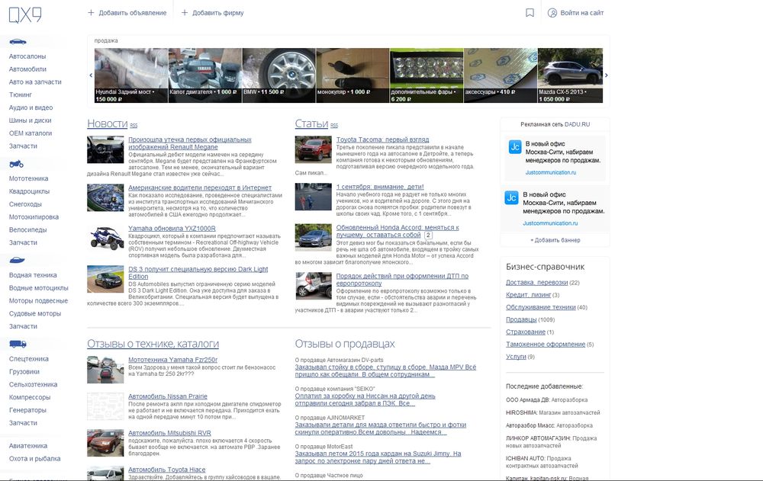Click the motorcycle category icon in sidebar
Viewport: 763px width, 481px height.
point(16,164)
